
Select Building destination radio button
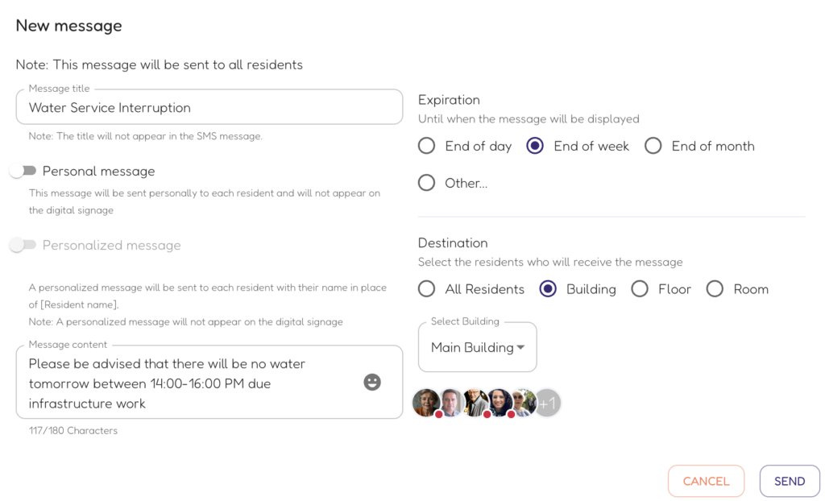pos(548,289)
